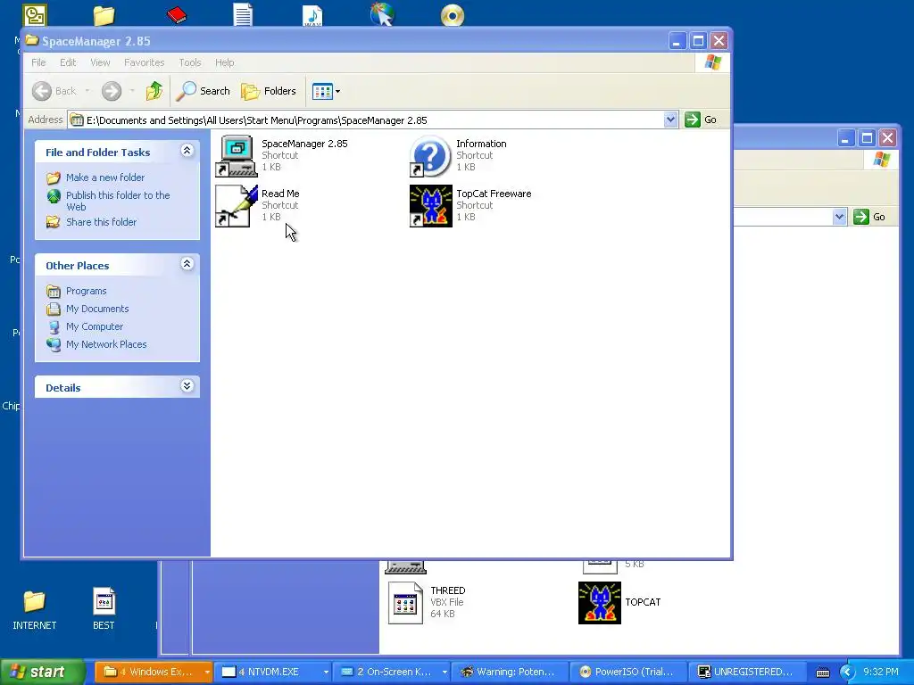914x685 pixels.
Task: Open the Windows Explorer taskbar group
Action: point(153,672)
